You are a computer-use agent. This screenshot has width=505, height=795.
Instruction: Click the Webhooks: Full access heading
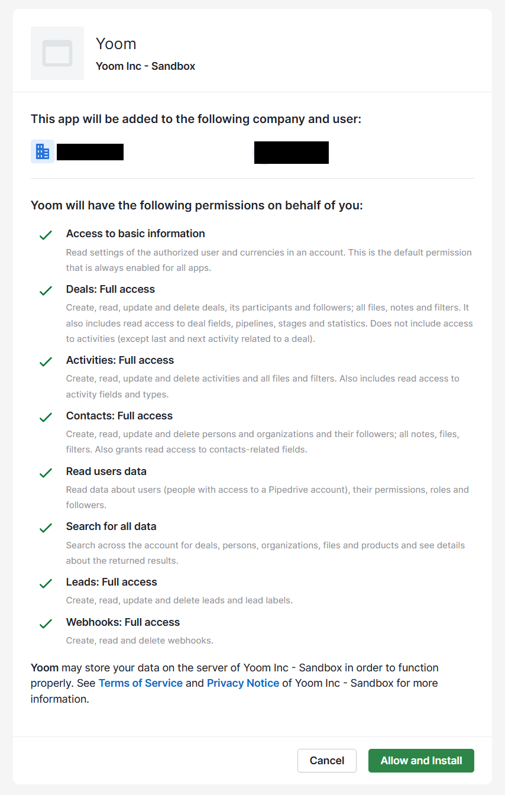click(x=123, y=622)
